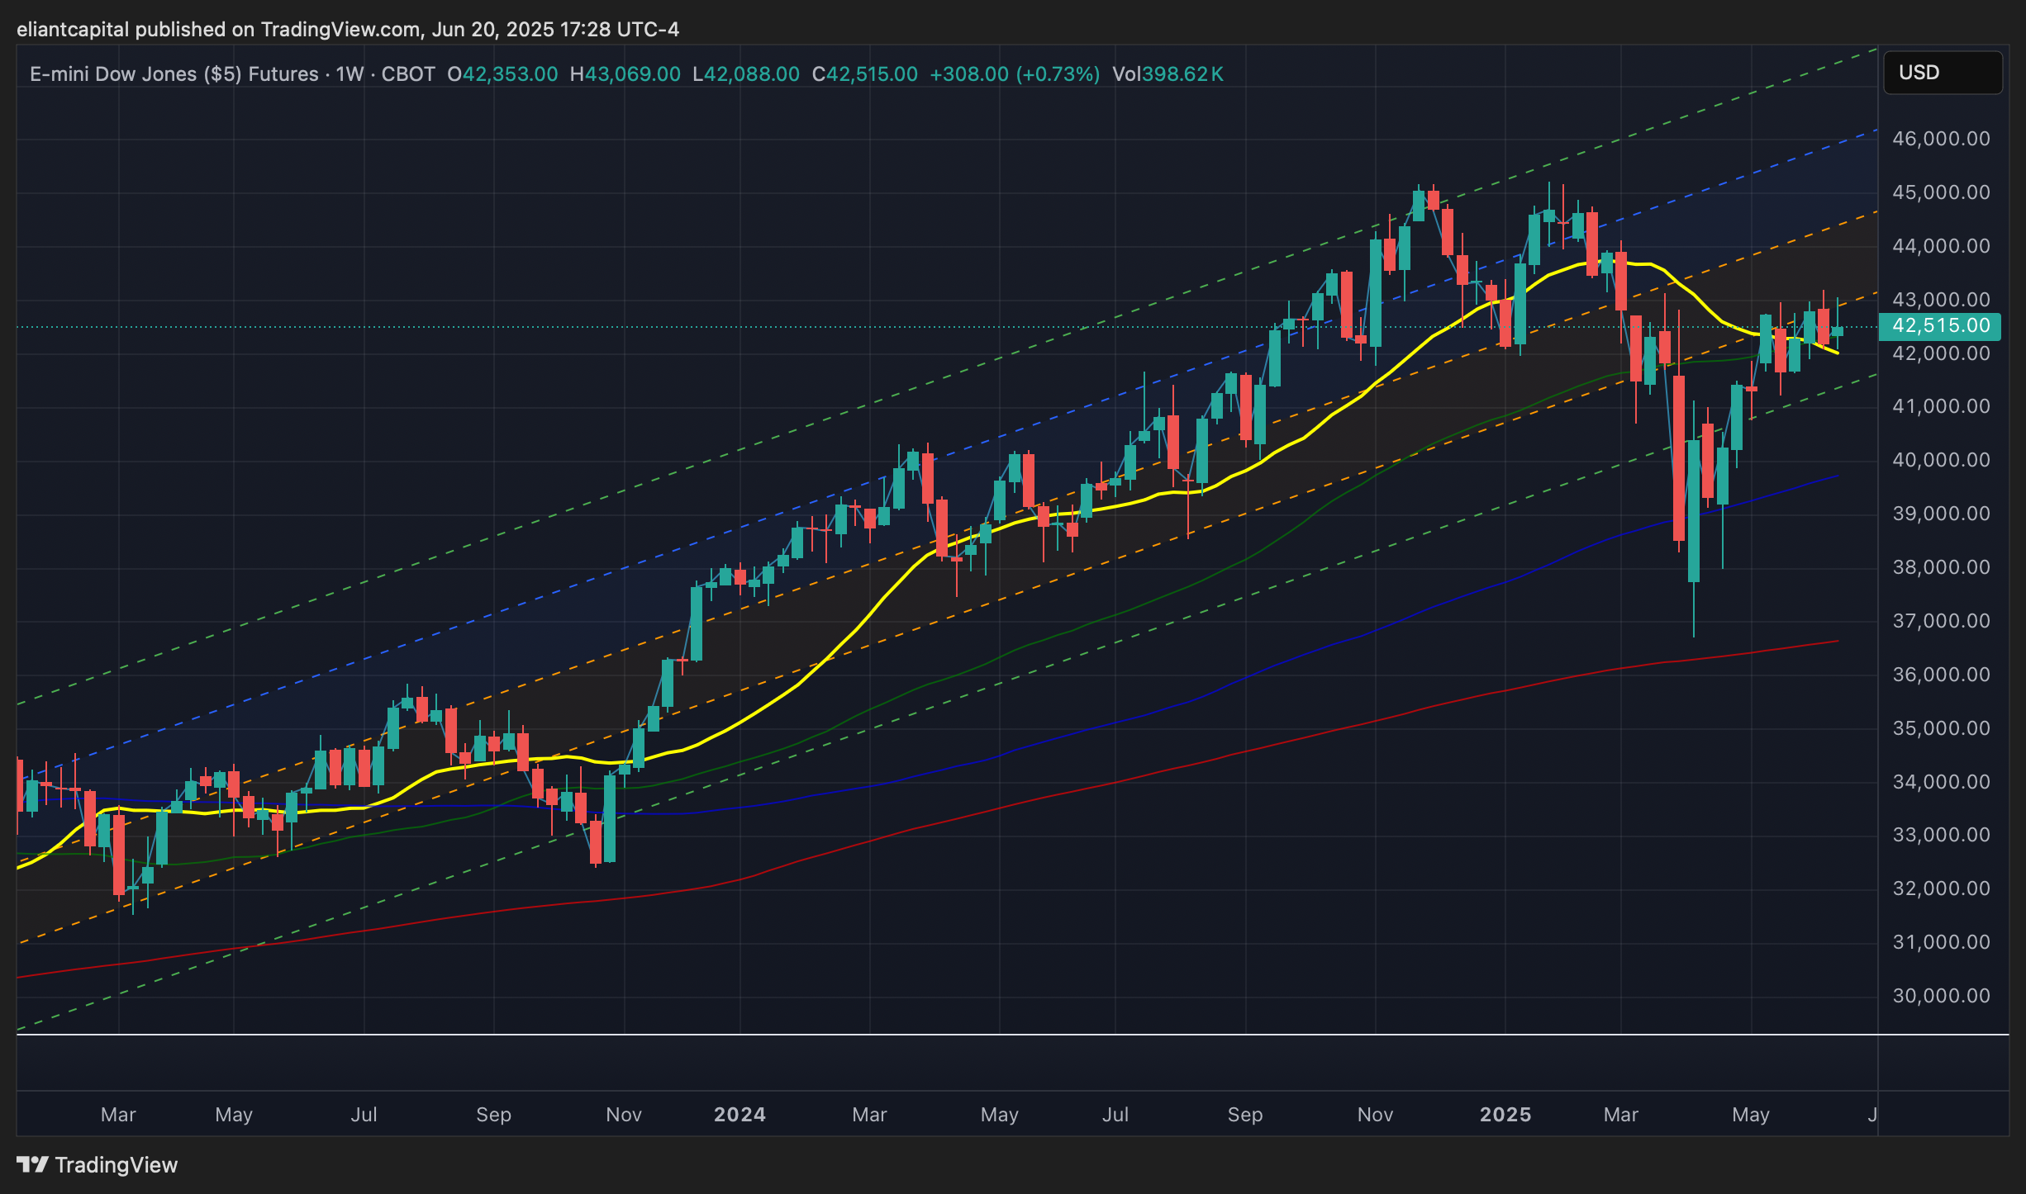Click the 46,000.00 price axis label
The height and width of the screenshot is (1194, 2026).
coord(1941,139)
